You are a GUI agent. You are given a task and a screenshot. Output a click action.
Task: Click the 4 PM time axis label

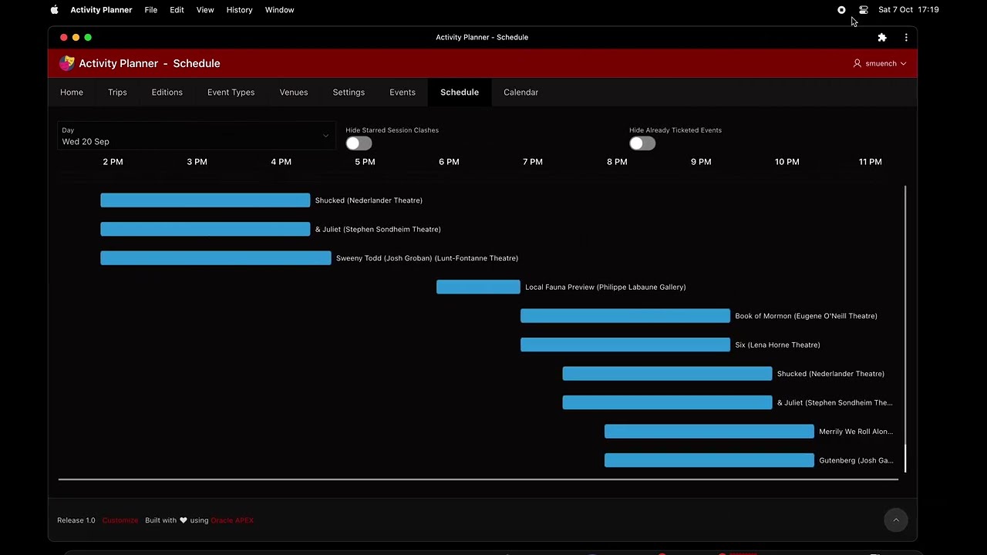[281, 162]
